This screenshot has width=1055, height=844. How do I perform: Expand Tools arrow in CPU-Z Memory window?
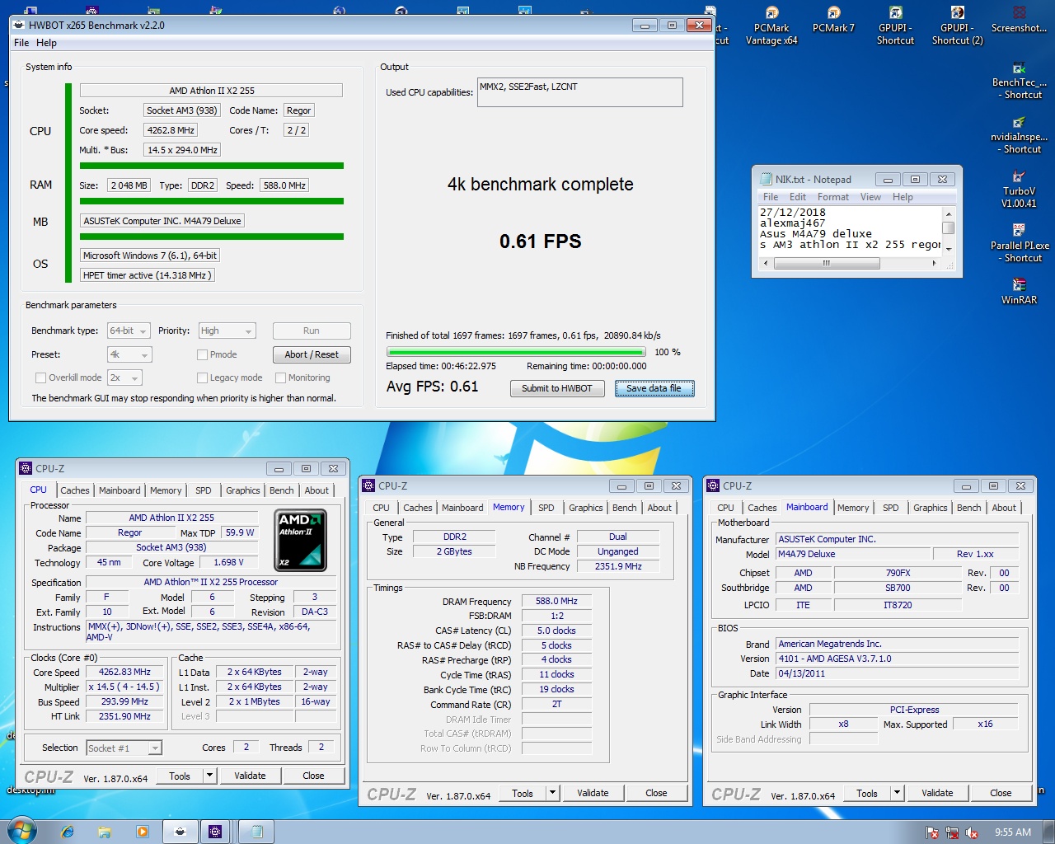click(552, 793)
